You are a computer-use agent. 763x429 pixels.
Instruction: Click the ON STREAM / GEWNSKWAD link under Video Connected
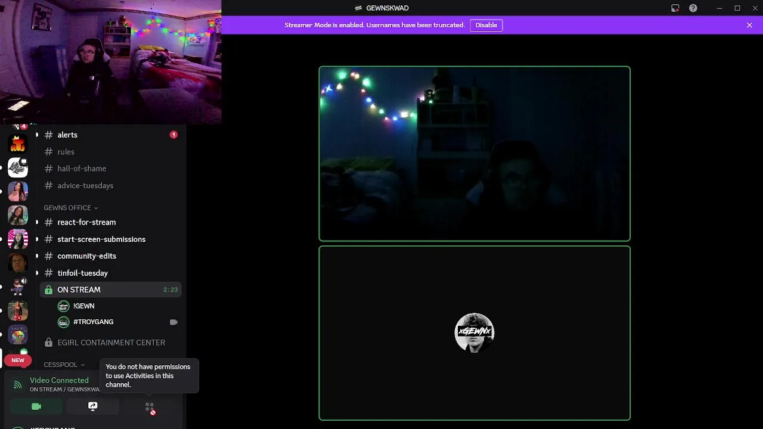click(64, 390)
